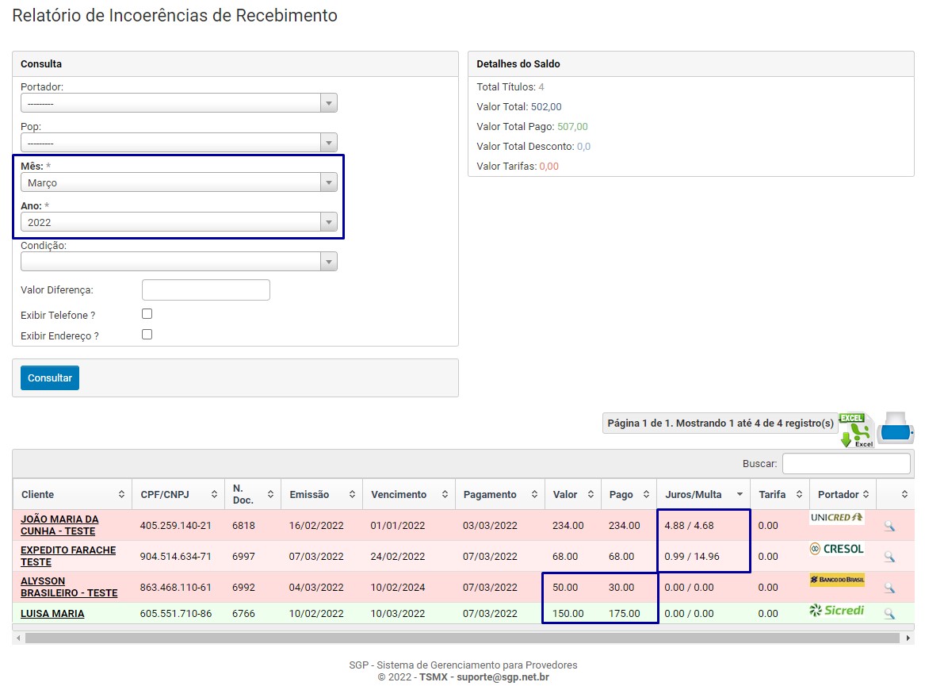Open magnifier details for Alysson Brasileiro row

pos(889,588)
